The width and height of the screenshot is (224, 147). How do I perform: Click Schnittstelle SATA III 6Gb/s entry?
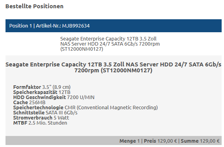tap(45, 112)
